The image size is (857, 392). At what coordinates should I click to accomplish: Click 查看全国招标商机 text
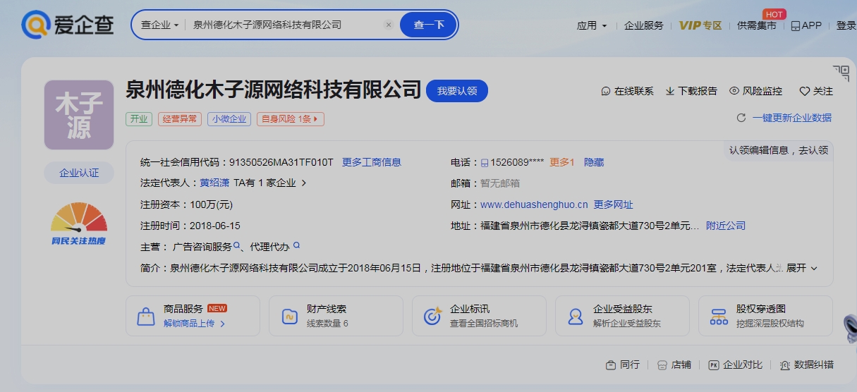coord(484,324)
